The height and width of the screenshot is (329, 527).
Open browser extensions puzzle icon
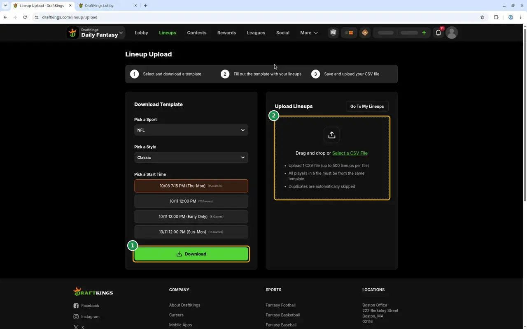point(496,17)
